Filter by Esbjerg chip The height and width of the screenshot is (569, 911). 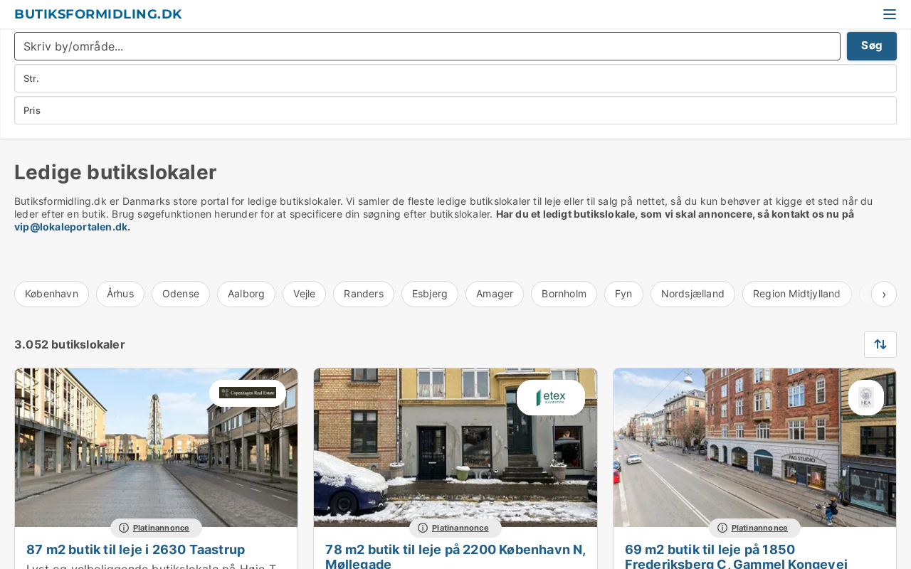(430, 294)
